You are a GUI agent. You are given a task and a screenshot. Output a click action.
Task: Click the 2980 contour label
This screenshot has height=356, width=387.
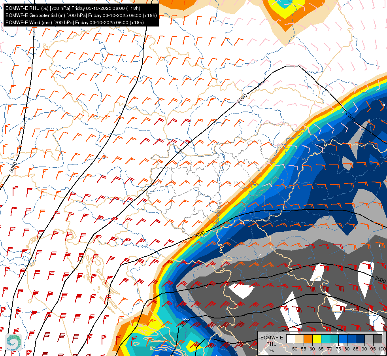point(186,322)
